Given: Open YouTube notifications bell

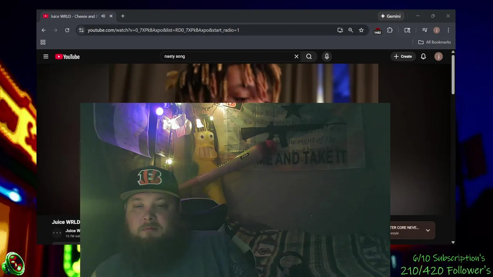Looking at the screenshot, I should coord(423,57).
